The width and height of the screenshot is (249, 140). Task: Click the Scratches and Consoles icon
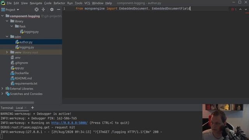point(7,94)
